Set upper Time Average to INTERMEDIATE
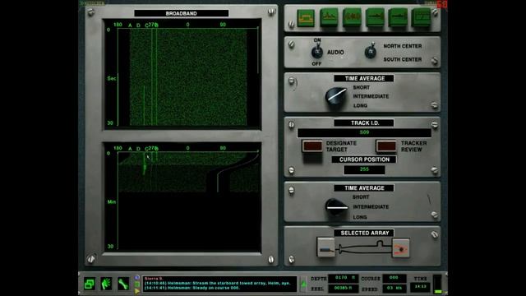This screenshot has height=296, width=526. (371, 96)
